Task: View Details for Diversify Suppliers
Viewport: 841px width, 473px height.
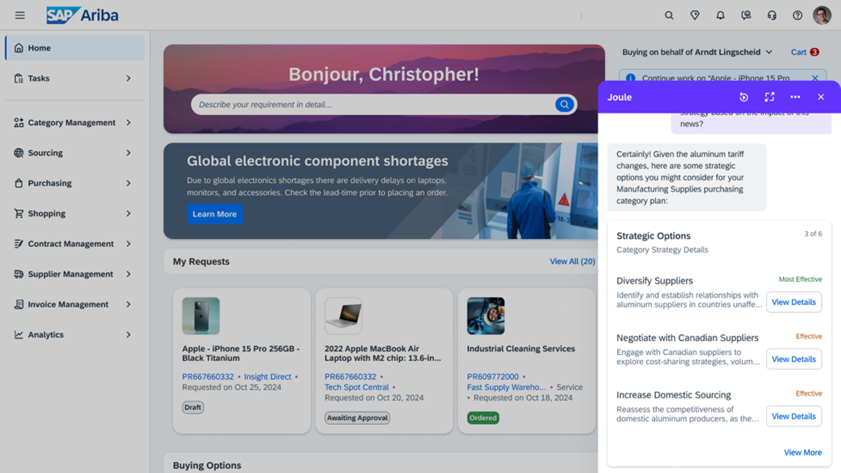Action: point(793,302)
